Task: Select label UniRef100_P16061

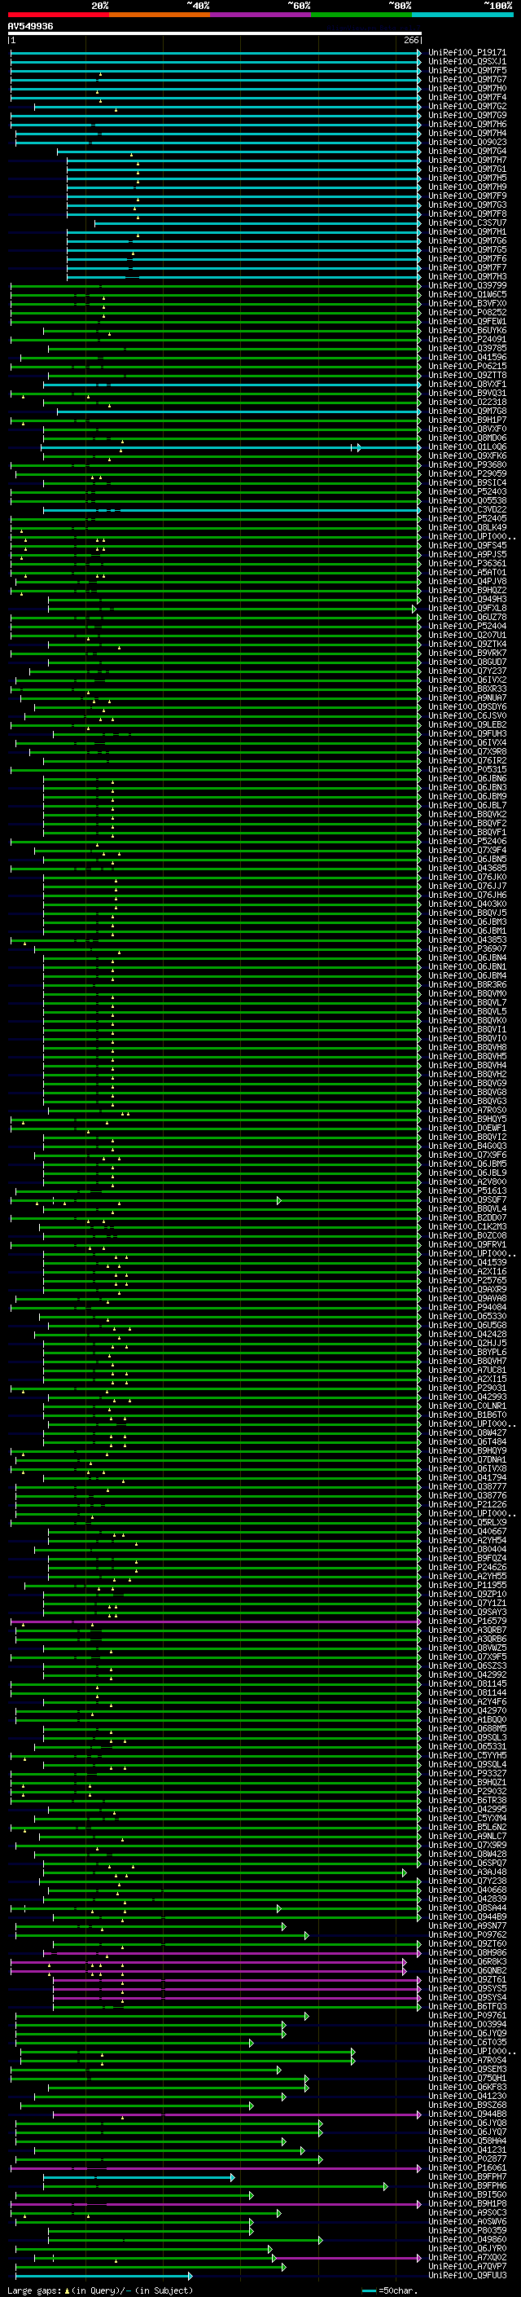Action: [x=467, y=2167]
